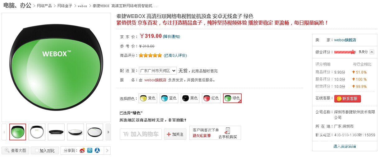Select the white webox thumbnail image
Screen dimensions: 383x159
pyautogui.click(x=37, y=132)
